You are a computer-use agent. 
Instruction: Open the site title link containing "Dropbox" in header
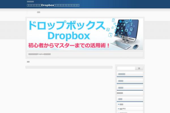pos(53,5)
